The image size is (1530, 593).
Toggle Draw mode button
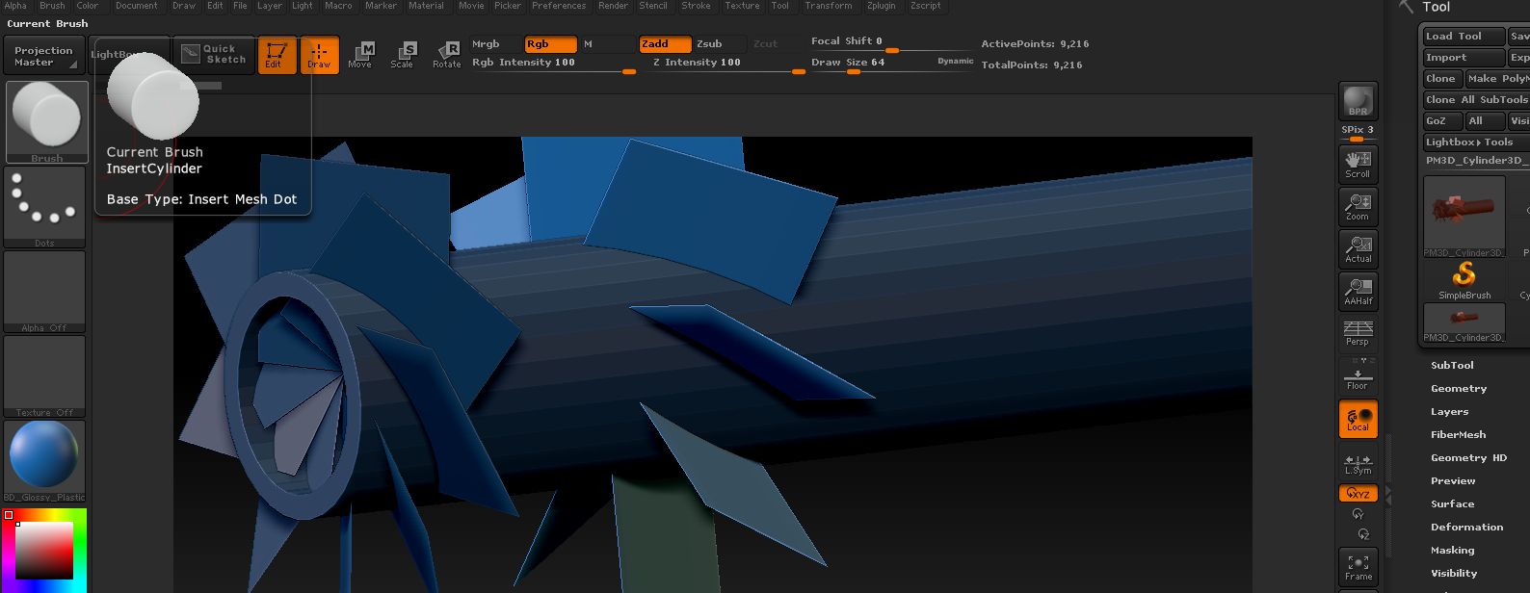coord(319,55)
